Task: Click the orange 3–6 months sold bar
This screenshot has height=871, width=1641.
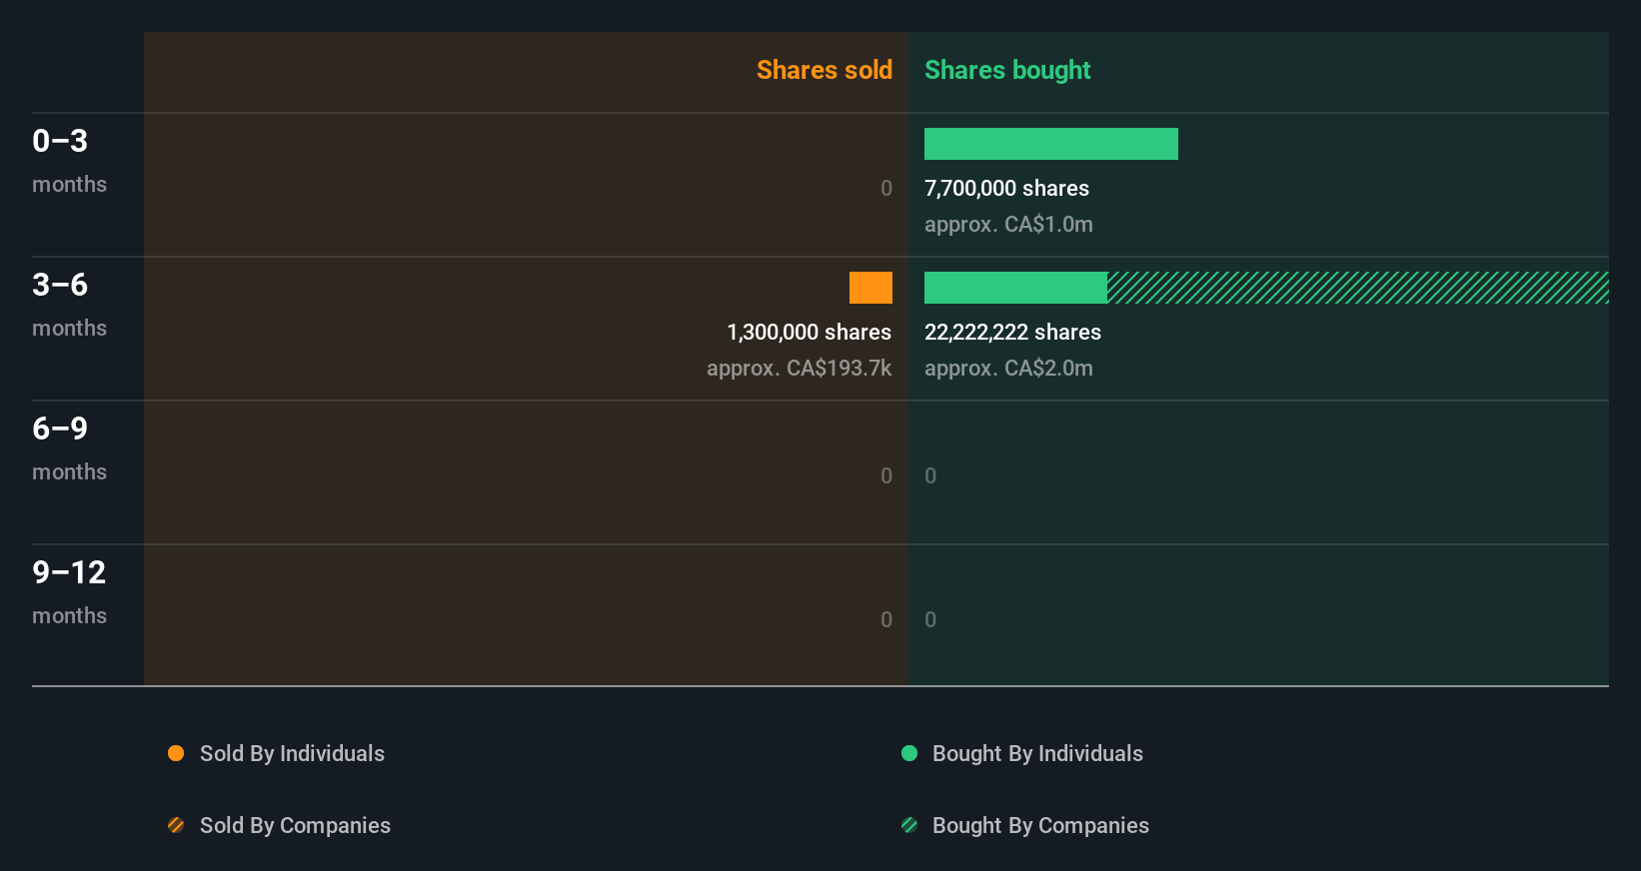Action: click(x=870, y=288)
